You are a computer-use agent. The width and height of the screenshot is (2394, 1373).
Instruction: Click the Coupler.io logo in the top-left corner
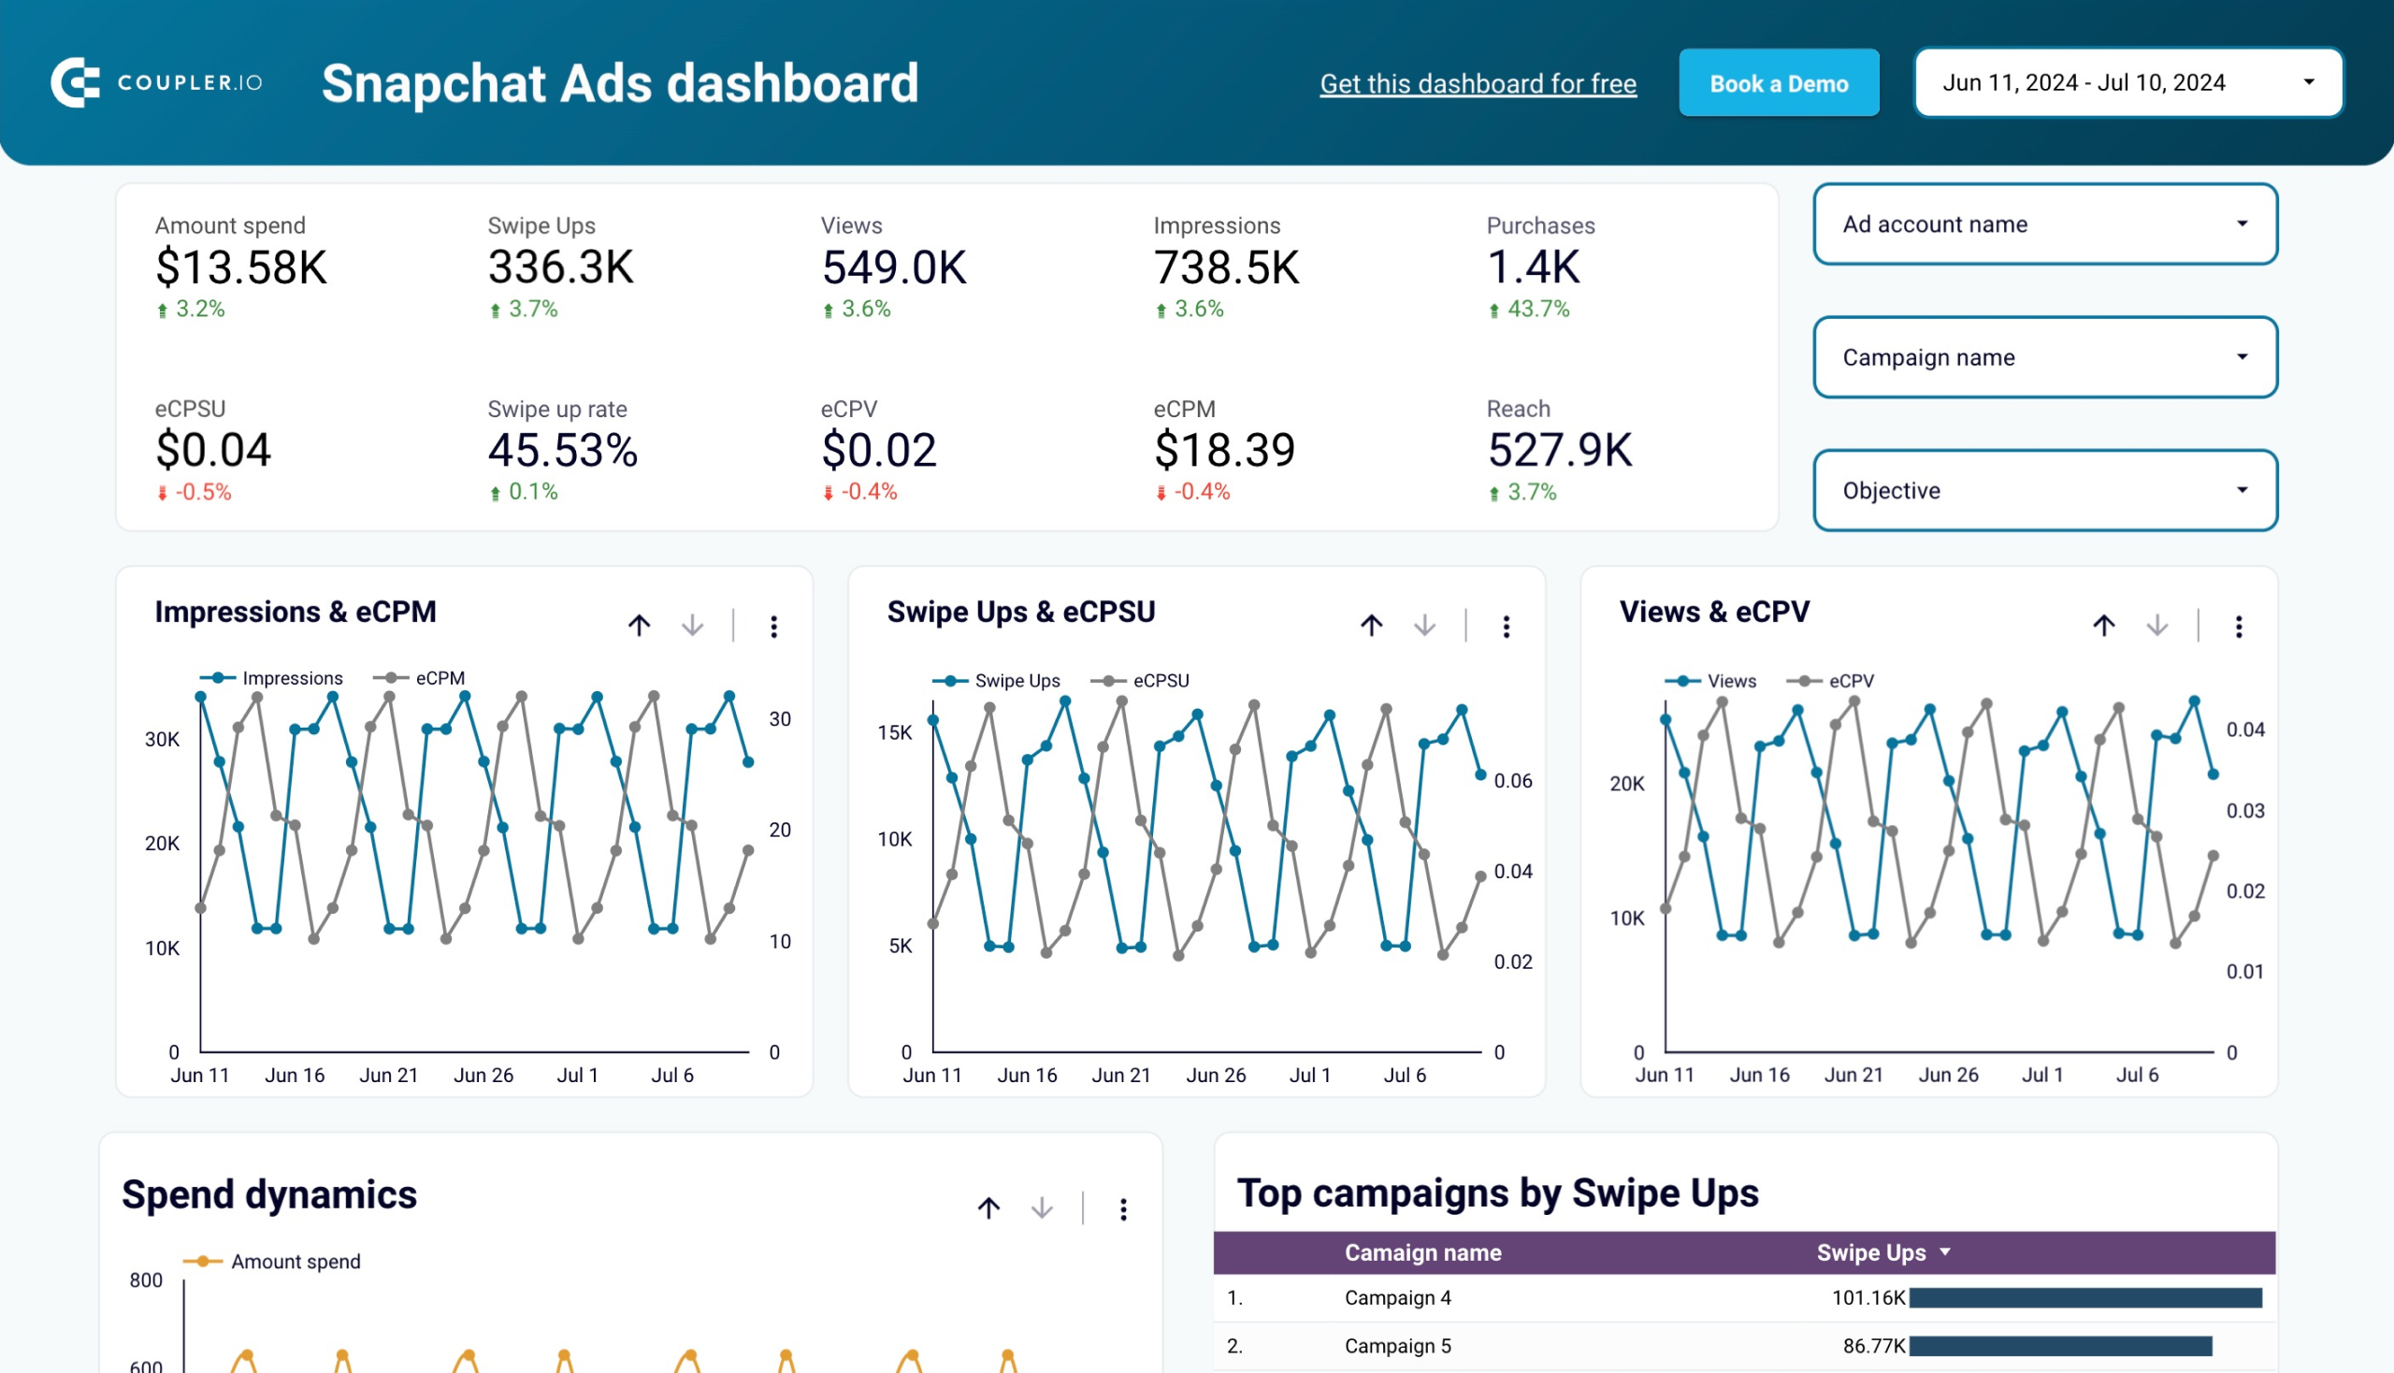(x=156, y=82)
